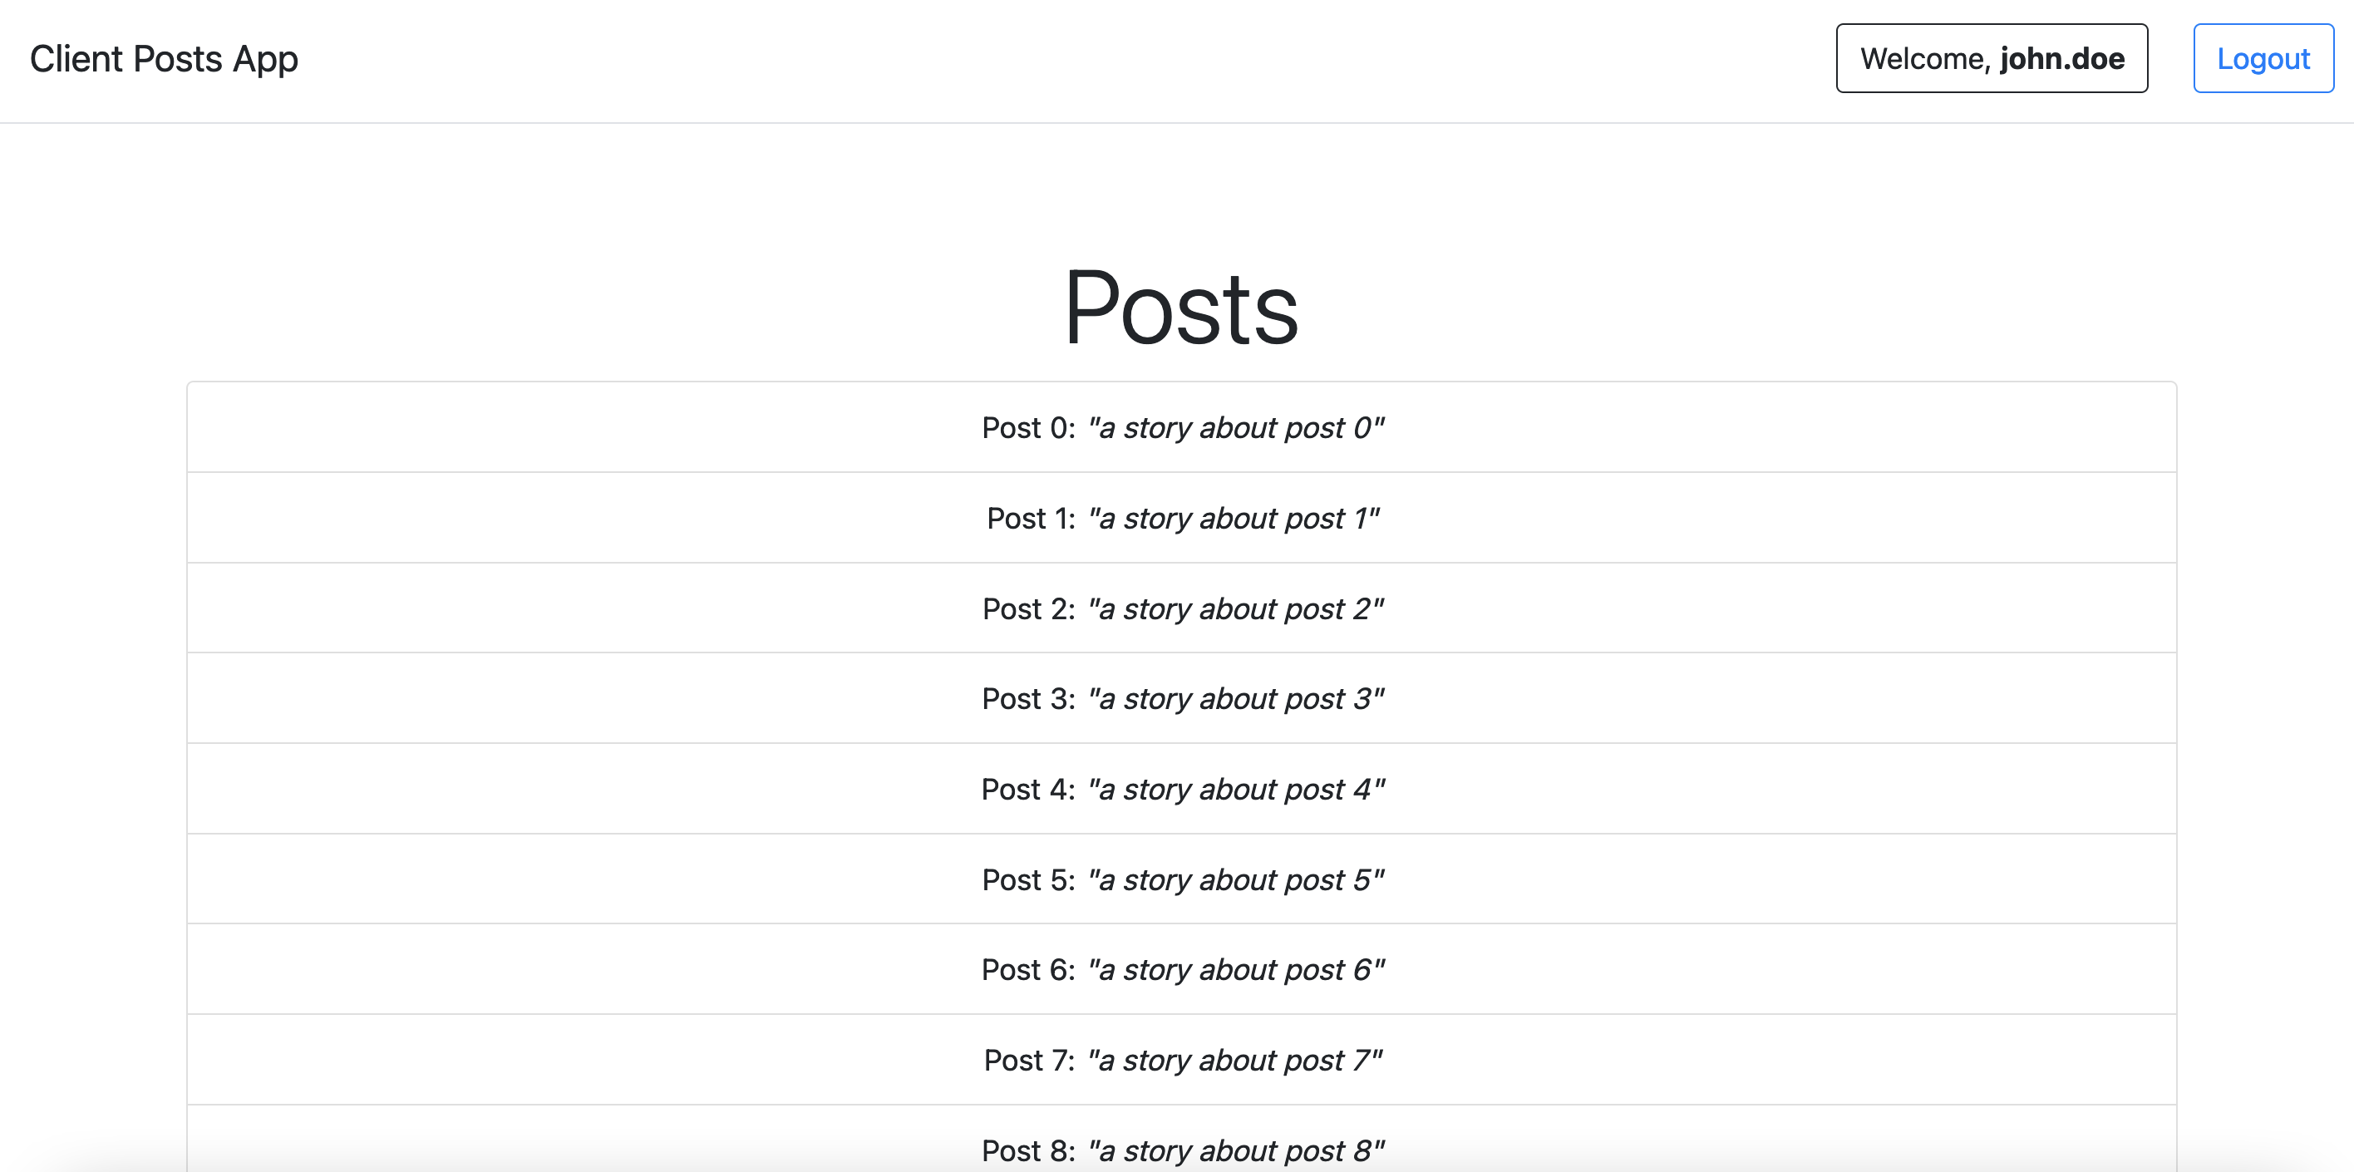Select the 'Post 6:' label
This screenshot has width=2354, height=1172.
[x=1028, y=969]
